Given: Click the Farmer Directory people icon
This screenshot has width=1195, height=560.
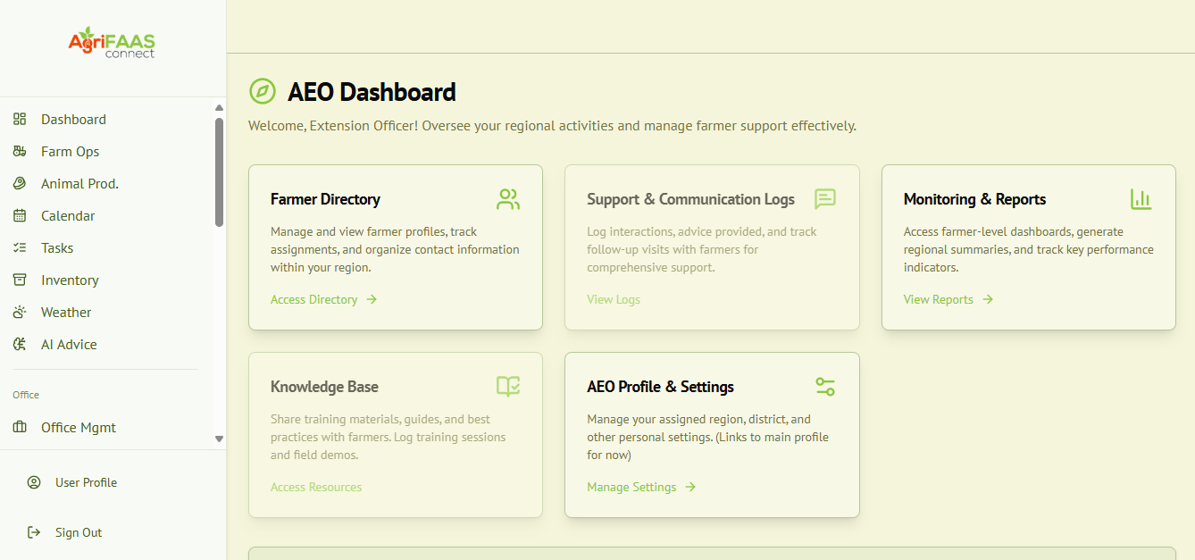Looking at the screenshot, I should tap(508, 199).
